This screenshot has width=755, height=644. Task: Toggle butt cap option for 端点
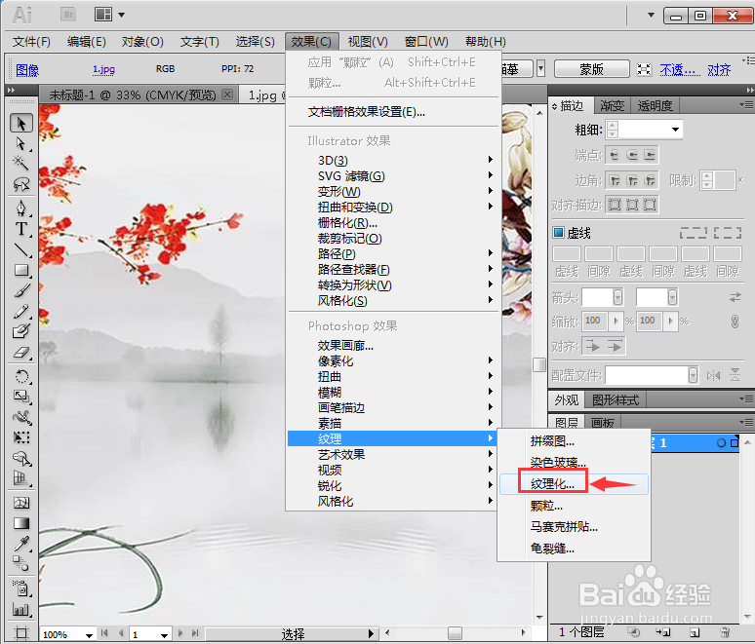click(614, 155)
